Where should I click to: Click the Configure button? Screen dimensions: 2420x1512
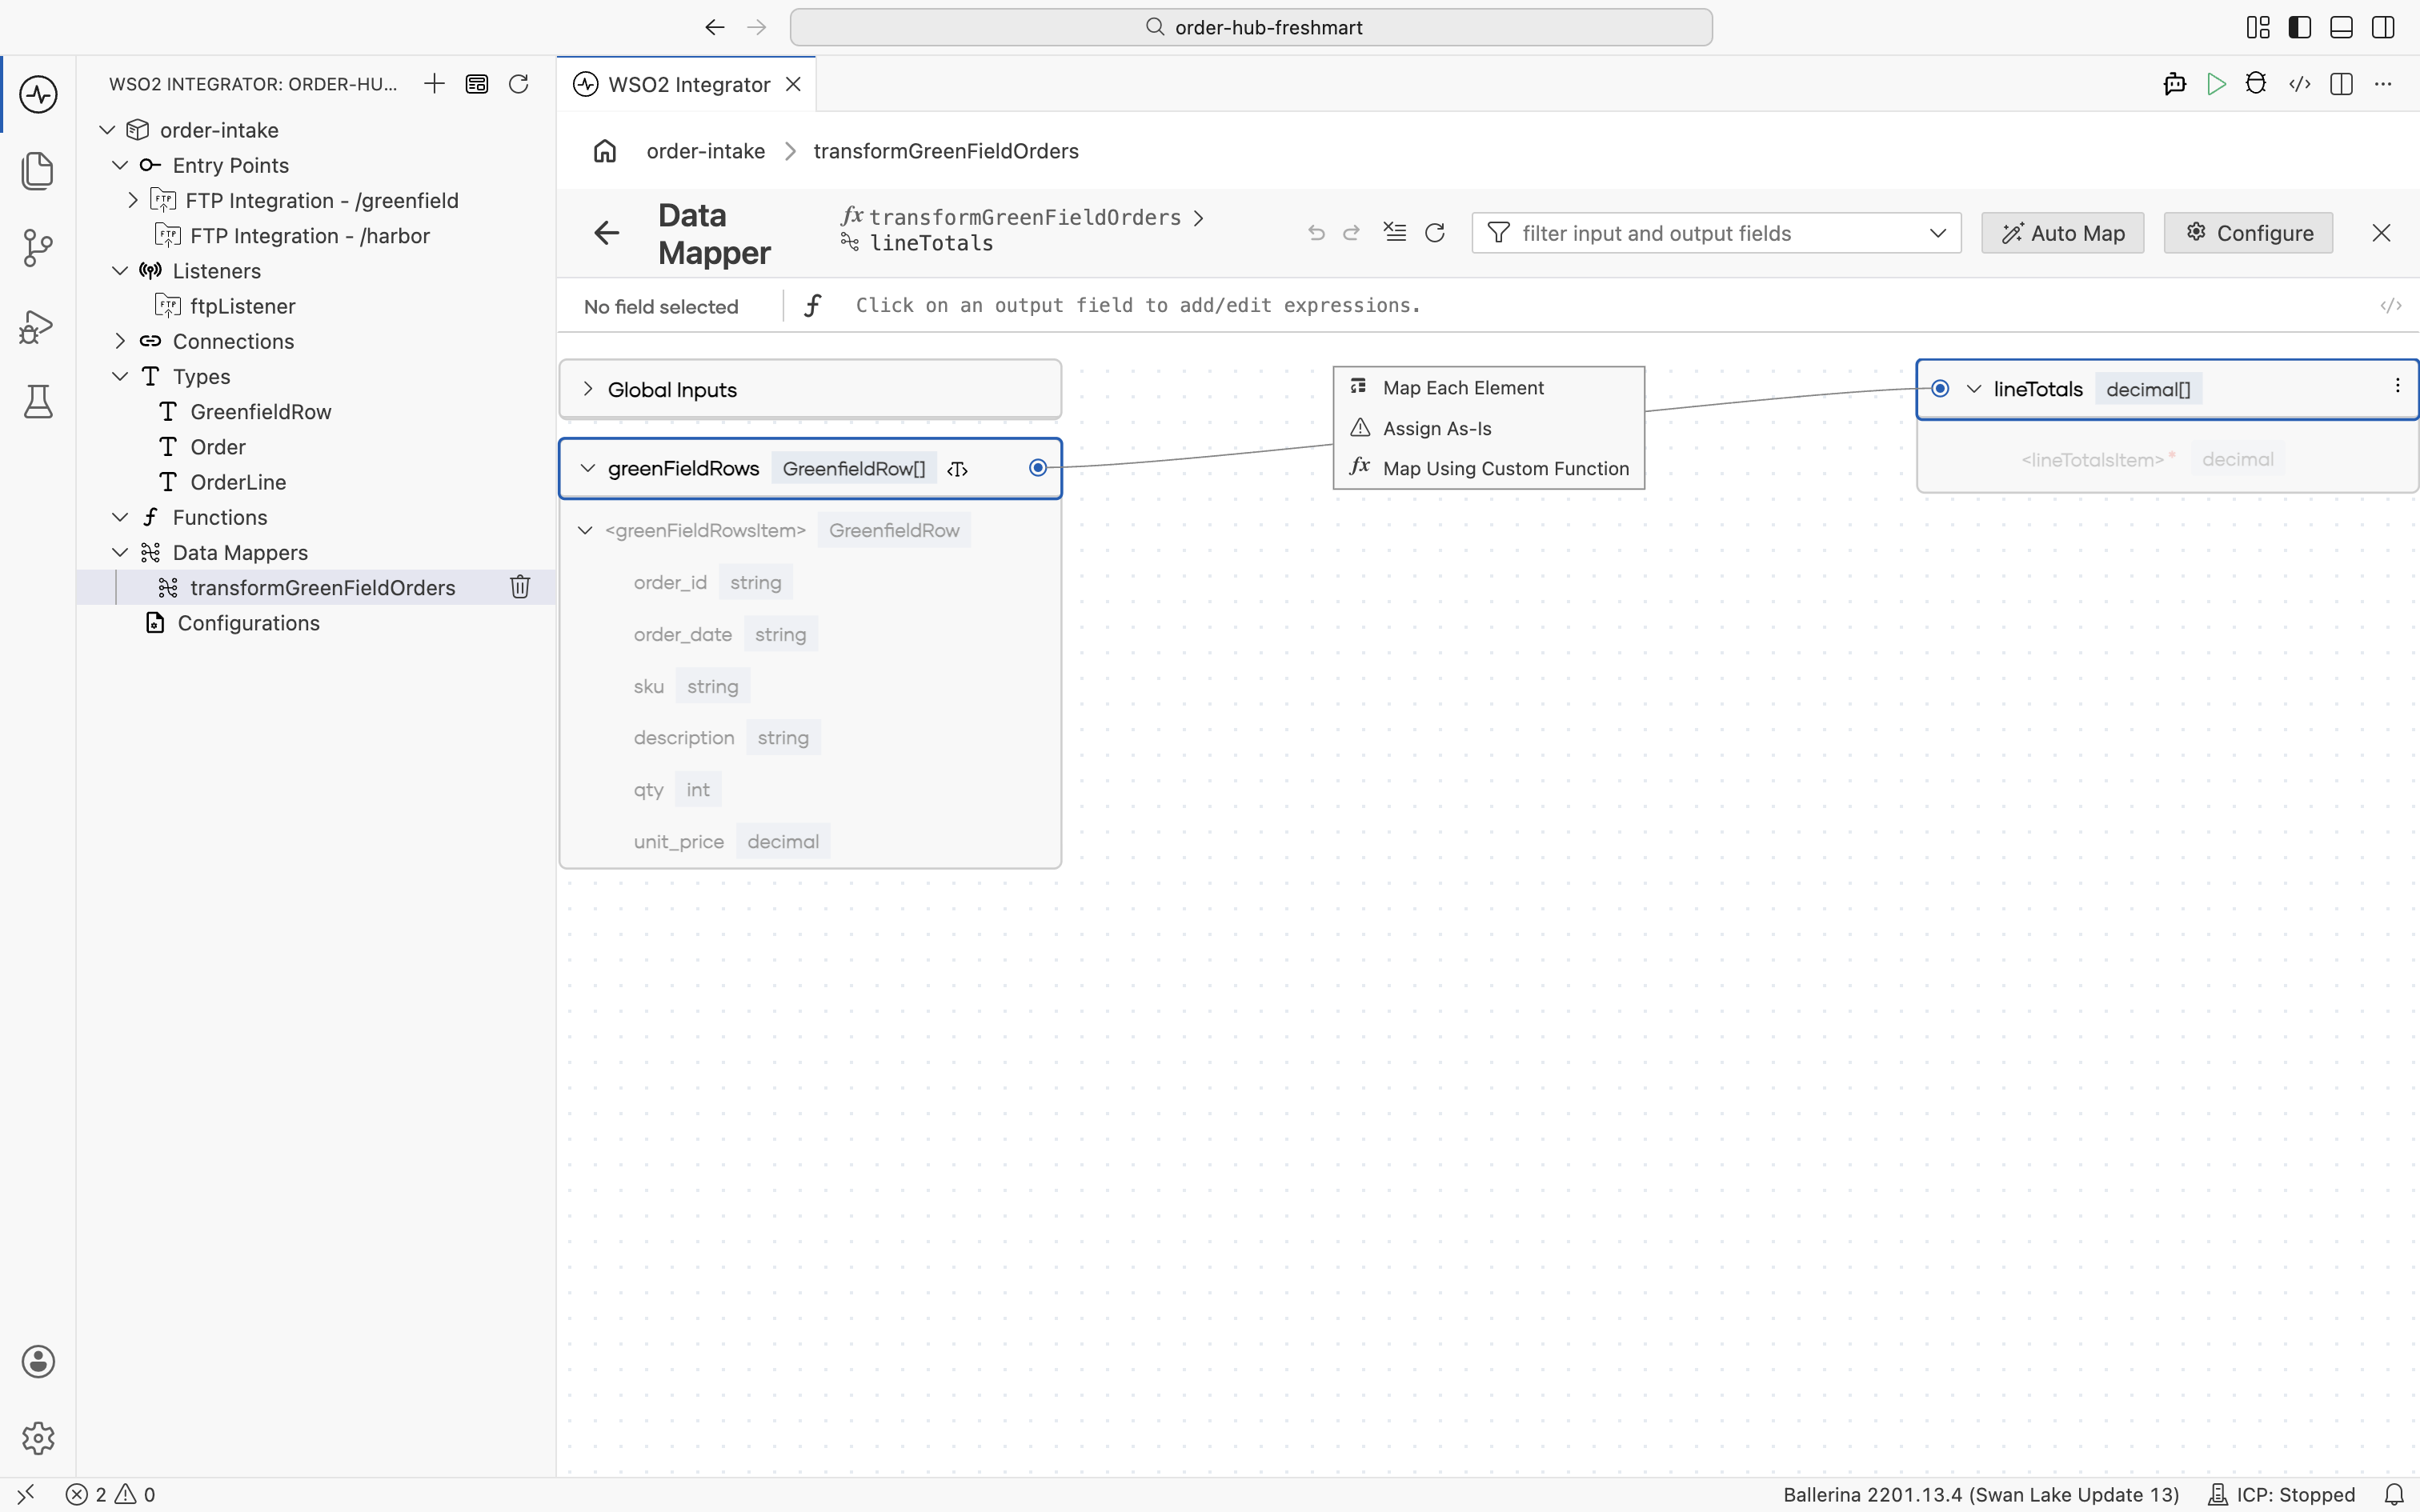click(2248, 233)
